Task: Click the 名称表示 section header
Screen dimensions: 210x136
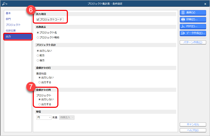Action: pos(41,27)
